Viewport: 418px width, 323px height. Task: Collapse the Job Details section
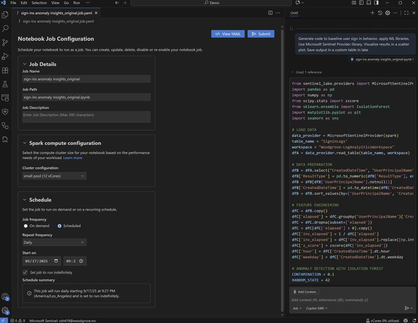[25, 64]
